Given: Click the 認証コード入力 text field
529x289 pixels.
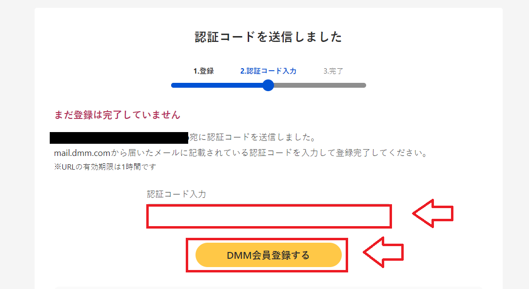Looking at the screenshot, I should click(269, 216).
